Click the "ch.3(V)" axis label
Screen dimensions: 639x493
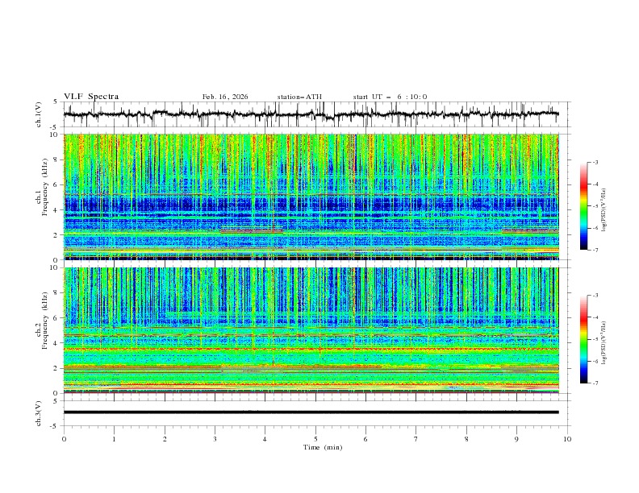(39, 413)
